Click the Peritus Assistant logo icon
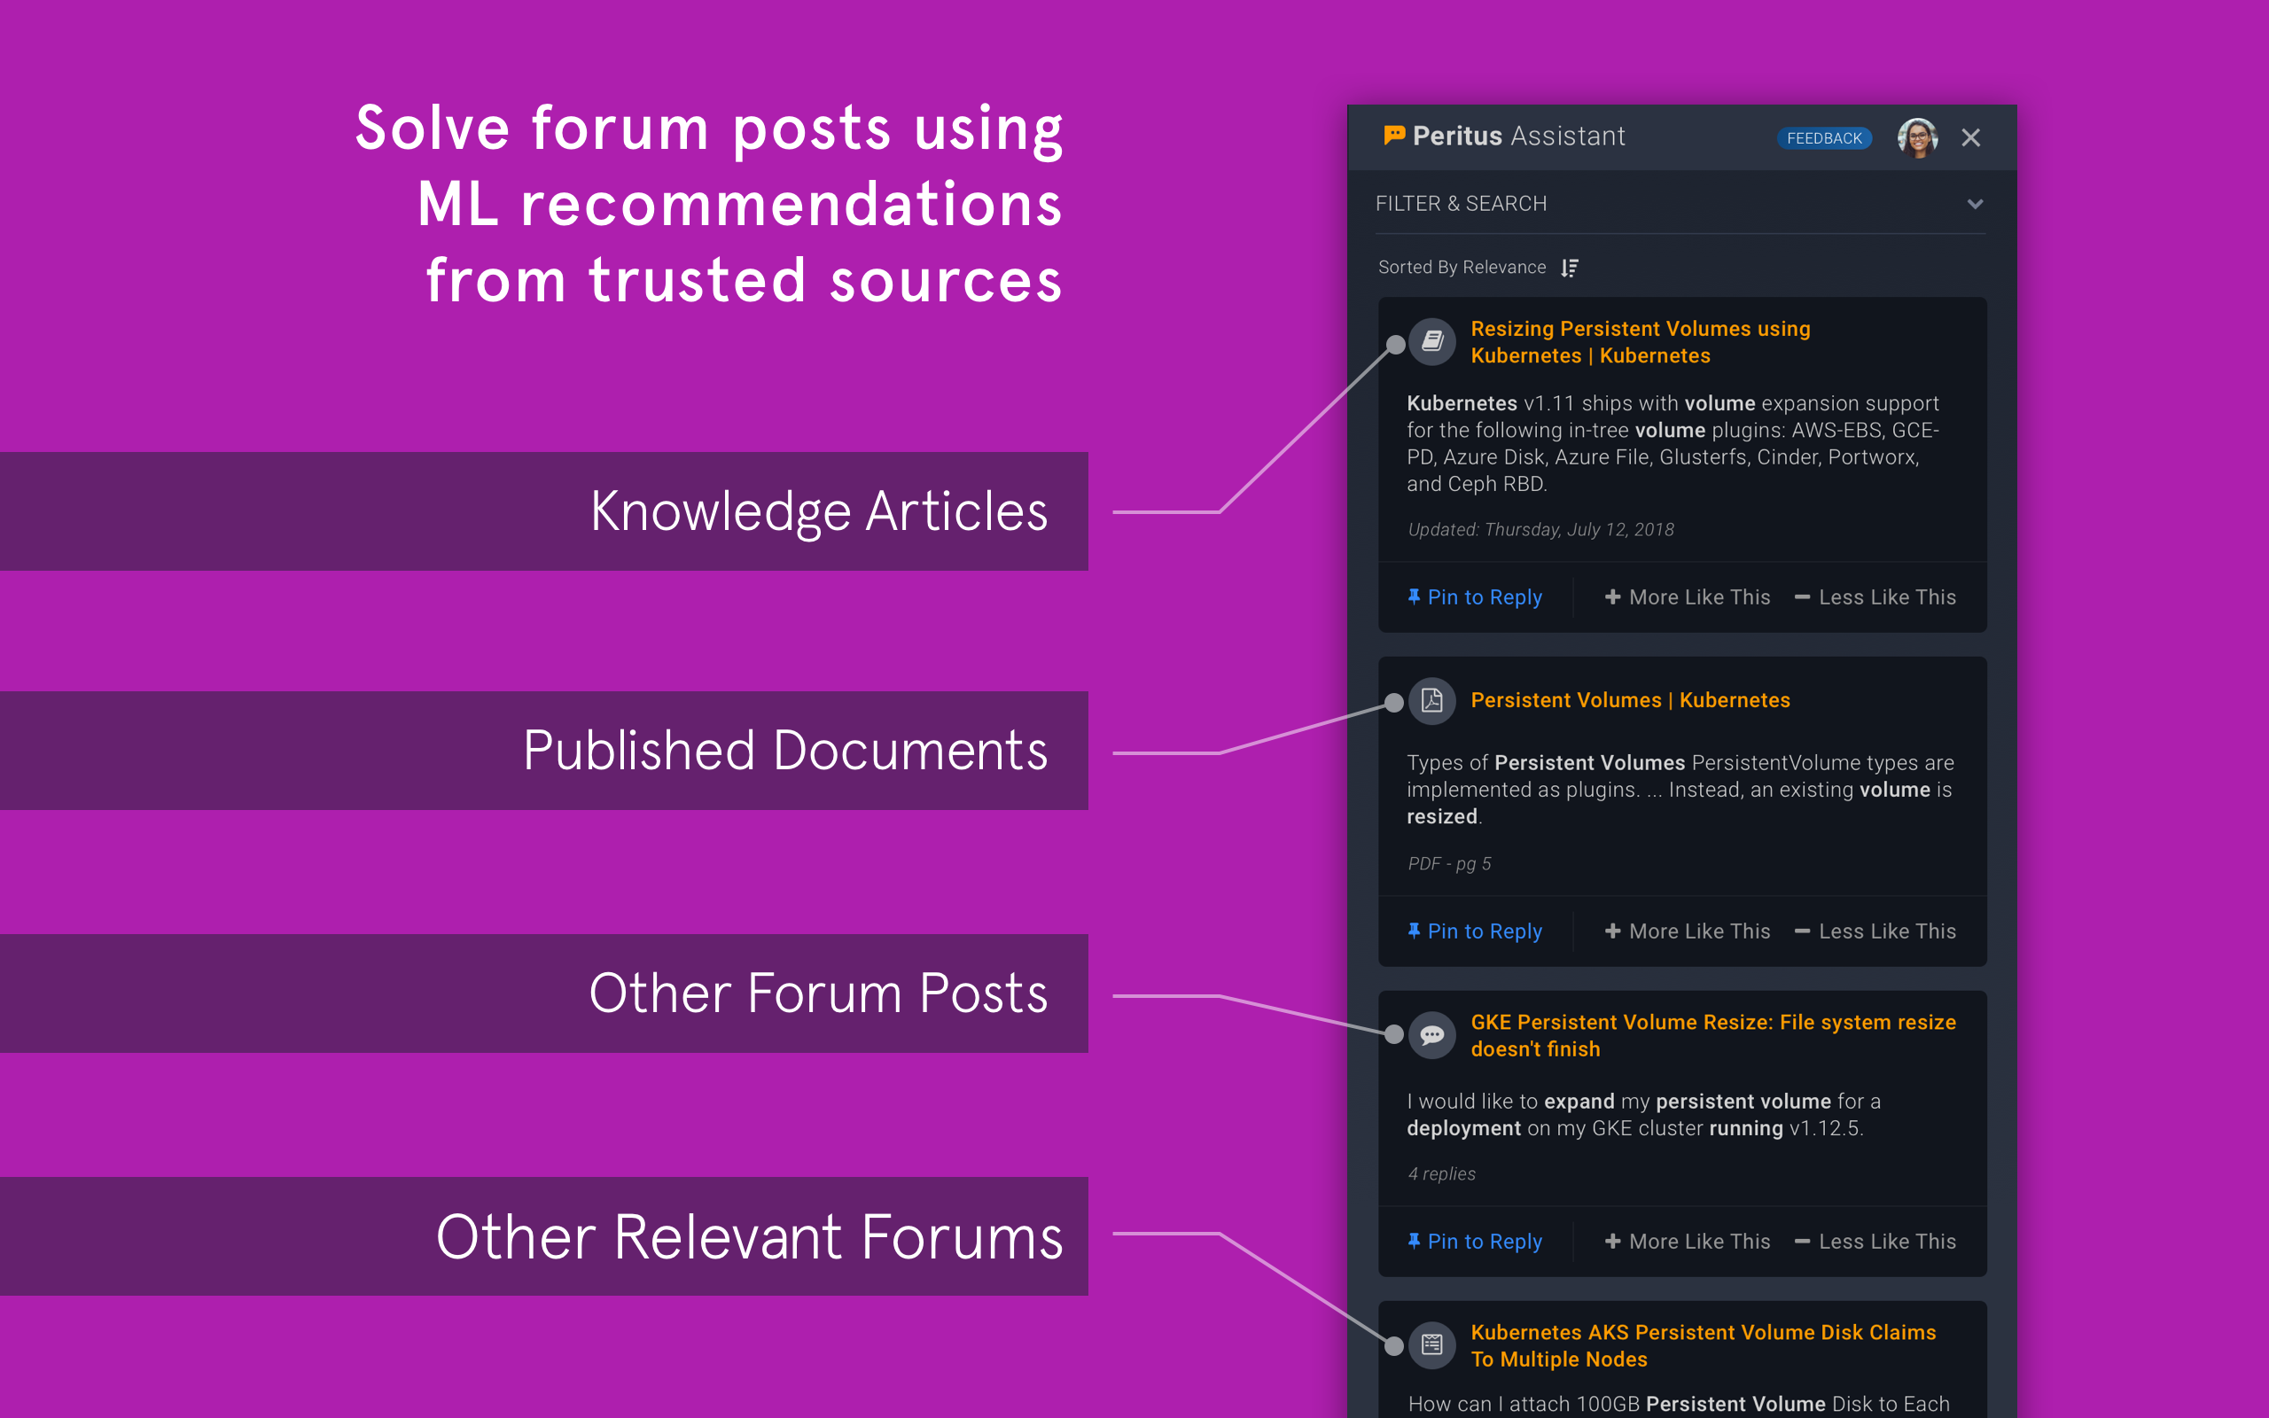Viewport: 2269px width, 1418px height. (1394, 136)
